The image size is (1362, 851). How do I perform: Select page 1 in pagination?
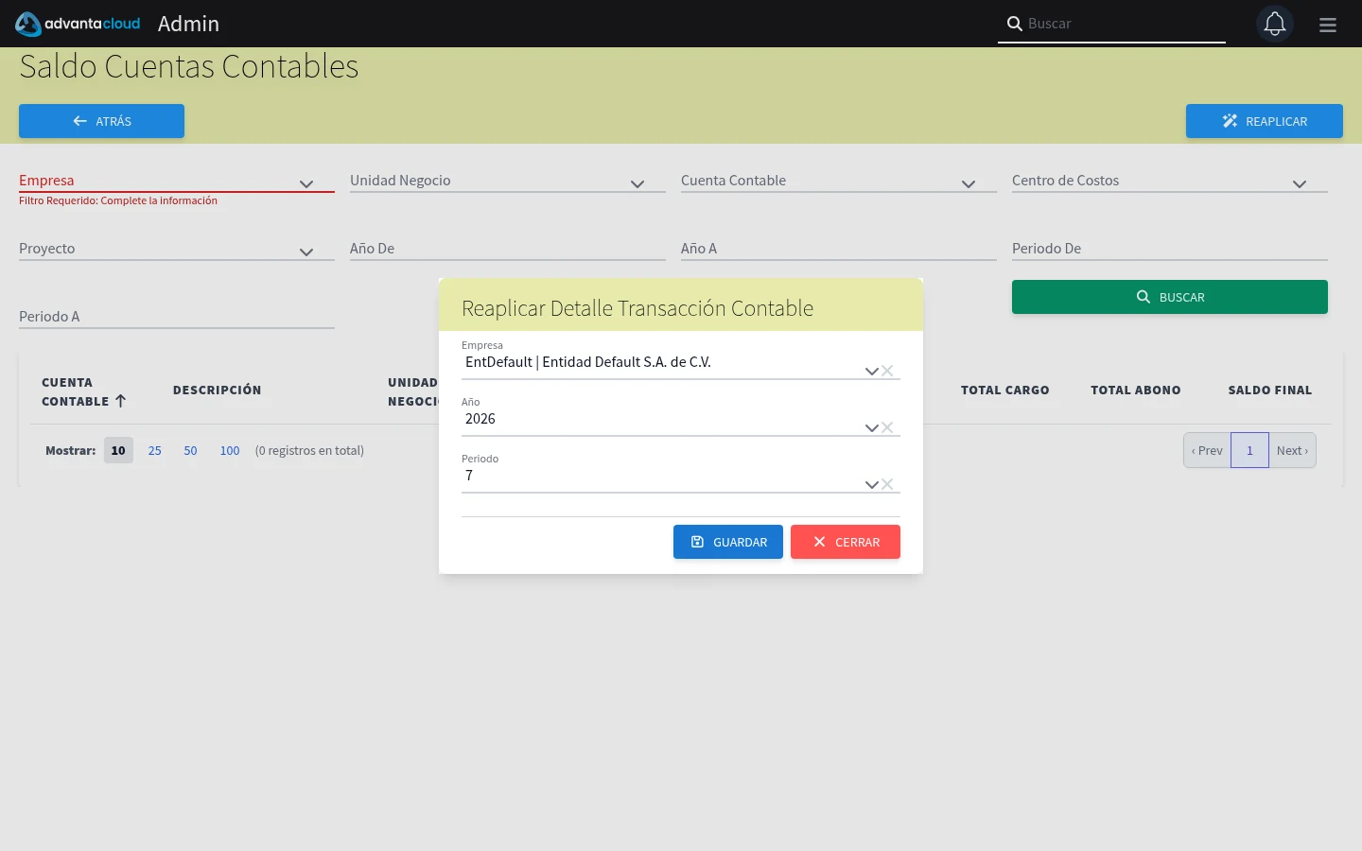tap(1249, 450)
